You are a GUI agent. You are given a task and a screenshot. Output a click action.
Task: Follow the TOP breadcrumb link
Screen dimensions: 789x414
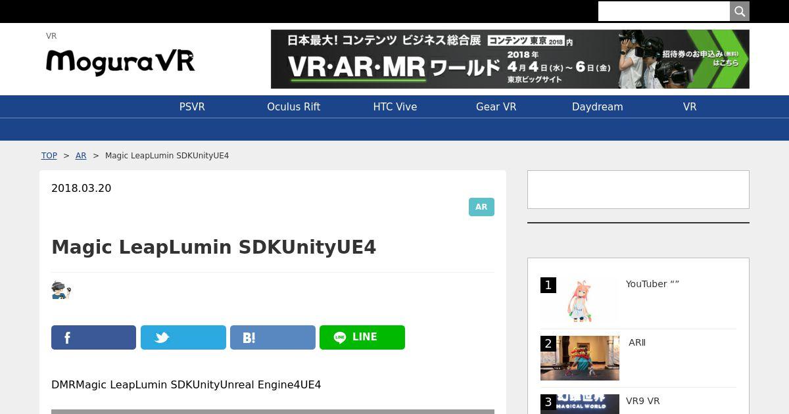tap(49, 156)
